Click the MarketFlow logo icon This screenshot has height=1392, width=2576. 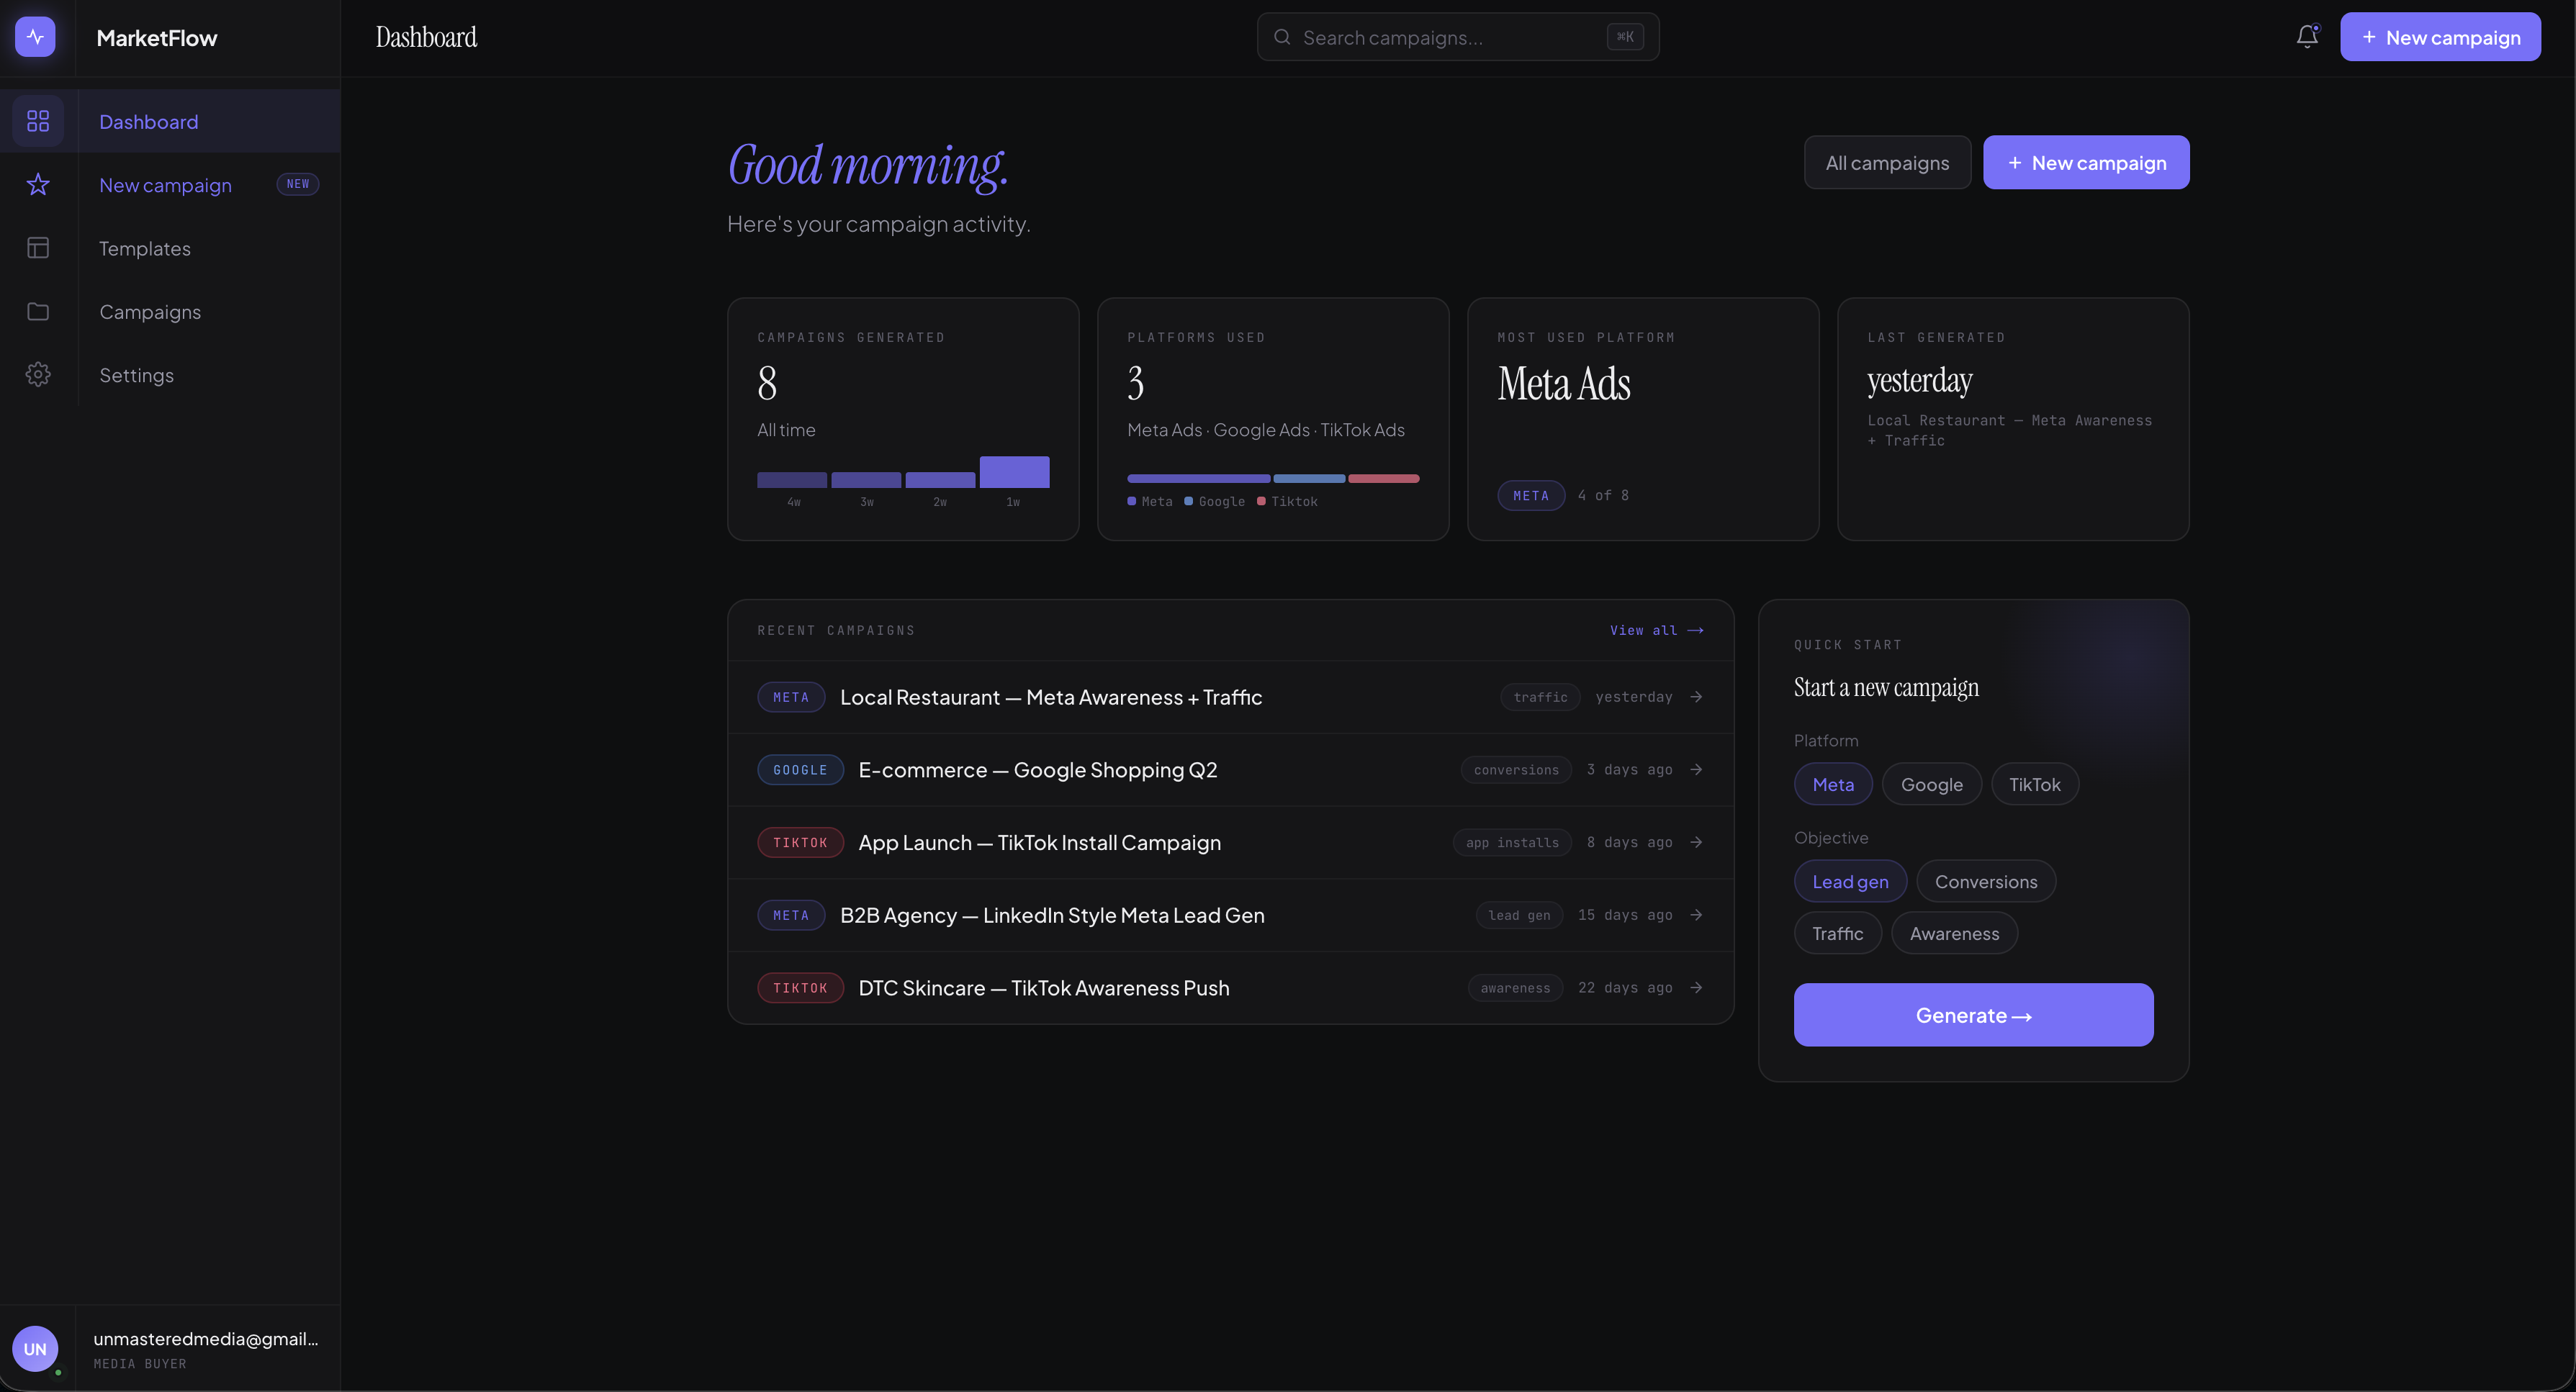(36, 36)
